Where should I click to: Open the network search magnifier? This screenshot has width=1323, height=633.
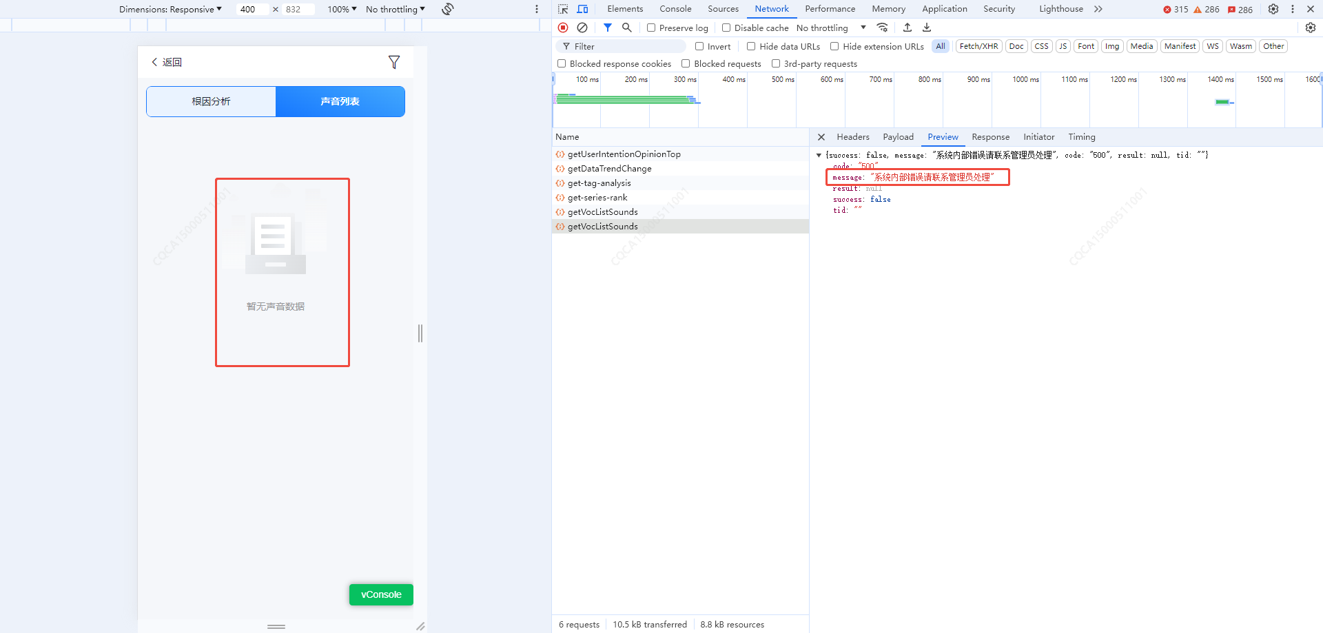point(626,28)
